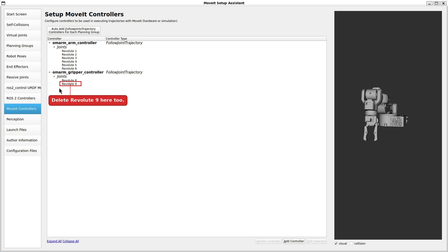Open Author Information section

pyautogui.click(x=23, y=140)
